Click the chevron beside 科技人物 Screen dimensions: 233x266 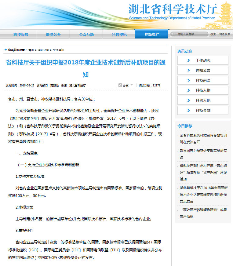click(189, 90)
